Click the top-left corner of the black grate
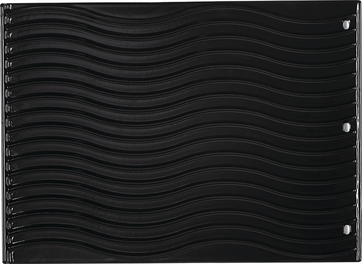The image size is (362, 264). 4,4
